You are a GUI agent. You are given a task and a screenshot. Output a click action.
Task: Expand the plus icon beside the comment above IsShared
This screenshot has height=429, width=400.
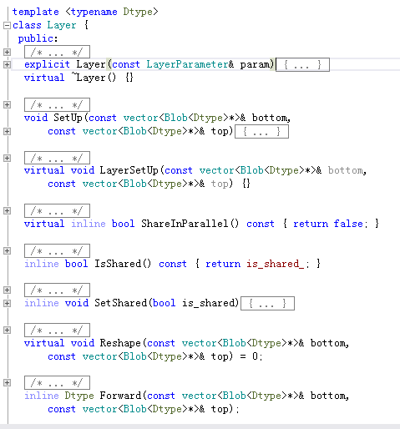[7, 250]
